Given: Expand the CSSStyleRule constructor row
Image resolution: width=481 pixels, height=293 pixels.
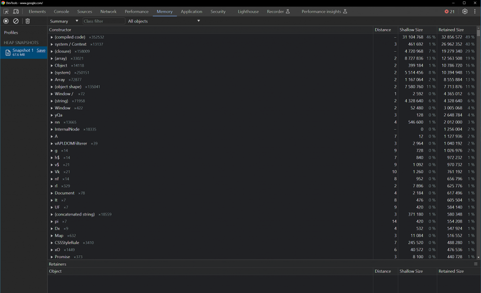Looking at the screenshot, I should coord(52,243).
